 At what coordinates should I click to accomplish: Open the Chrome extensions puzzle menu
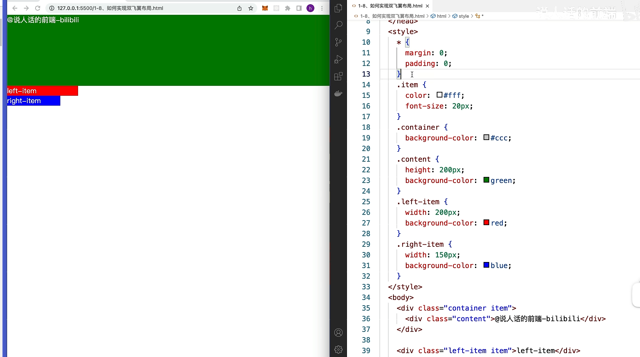(288, 8)
